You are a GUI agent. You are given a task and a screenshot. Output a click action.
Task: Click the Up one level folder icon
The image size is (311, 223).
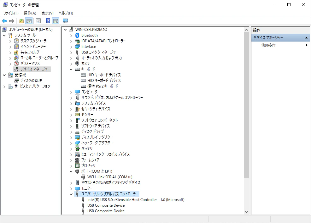point(21,21)
